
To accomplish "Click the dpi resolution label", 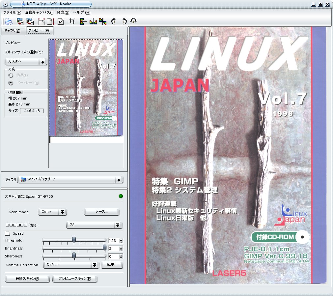I will click(x=22, y=225).
